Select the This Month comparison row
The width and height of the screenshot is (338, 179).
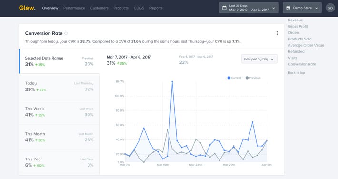pos(60,137)
